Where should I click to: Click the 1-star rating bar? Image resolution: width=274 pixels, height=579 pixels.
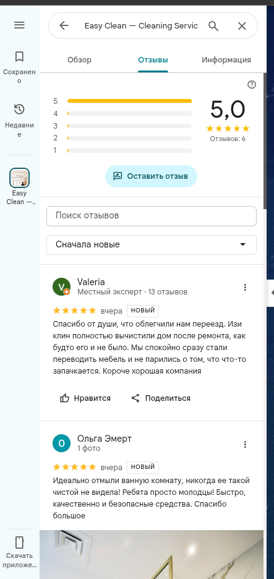click(129, 150)
